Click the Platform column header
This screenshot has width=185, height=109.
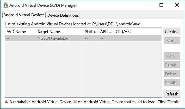[x=91, y=32]
